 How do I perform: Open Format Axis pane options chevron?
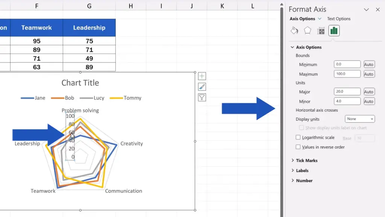366,9
